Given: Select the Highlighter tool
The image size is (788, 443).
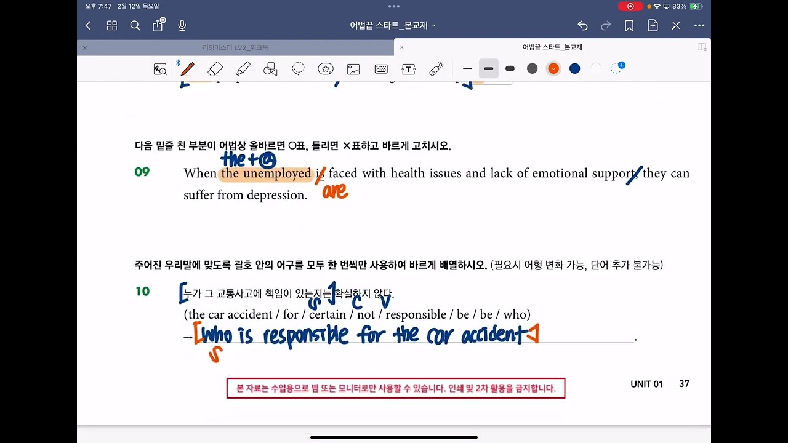Looking at the screenshot, I should click(243, 69).
